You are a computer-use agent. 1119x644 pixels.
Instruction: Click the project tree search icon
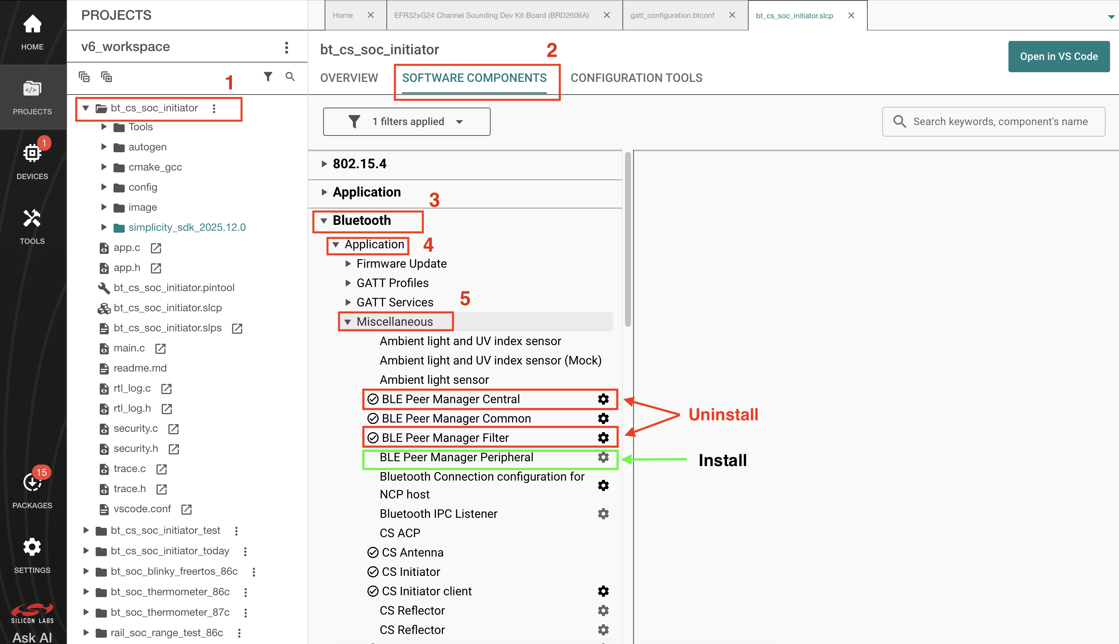click(x=290, y=77)
